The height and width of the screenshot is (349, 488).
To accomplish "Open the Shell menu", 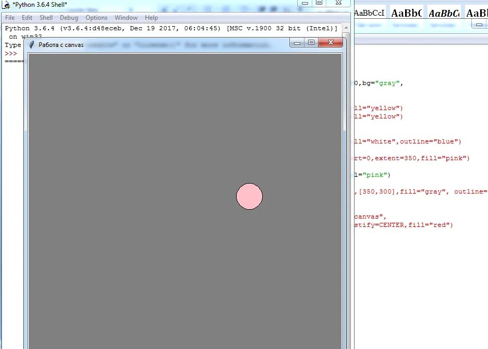I will click(x=46, y=18).
